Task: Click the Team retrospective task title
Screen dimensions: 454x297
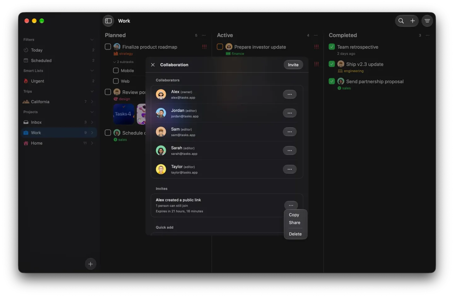Action: pos(358,47)
